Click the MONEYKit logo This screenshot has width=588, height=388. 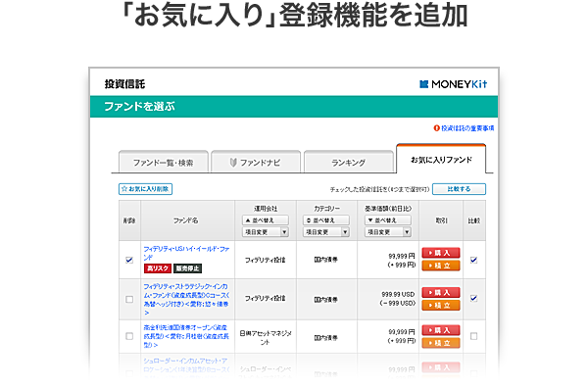pyautogui.click(x=453, y=84)
